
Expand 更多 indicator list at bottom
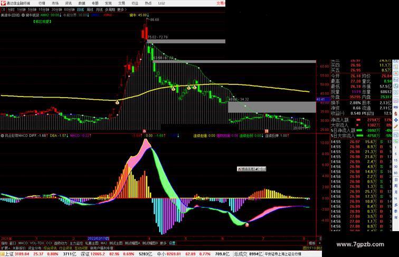tap(163, 243)
